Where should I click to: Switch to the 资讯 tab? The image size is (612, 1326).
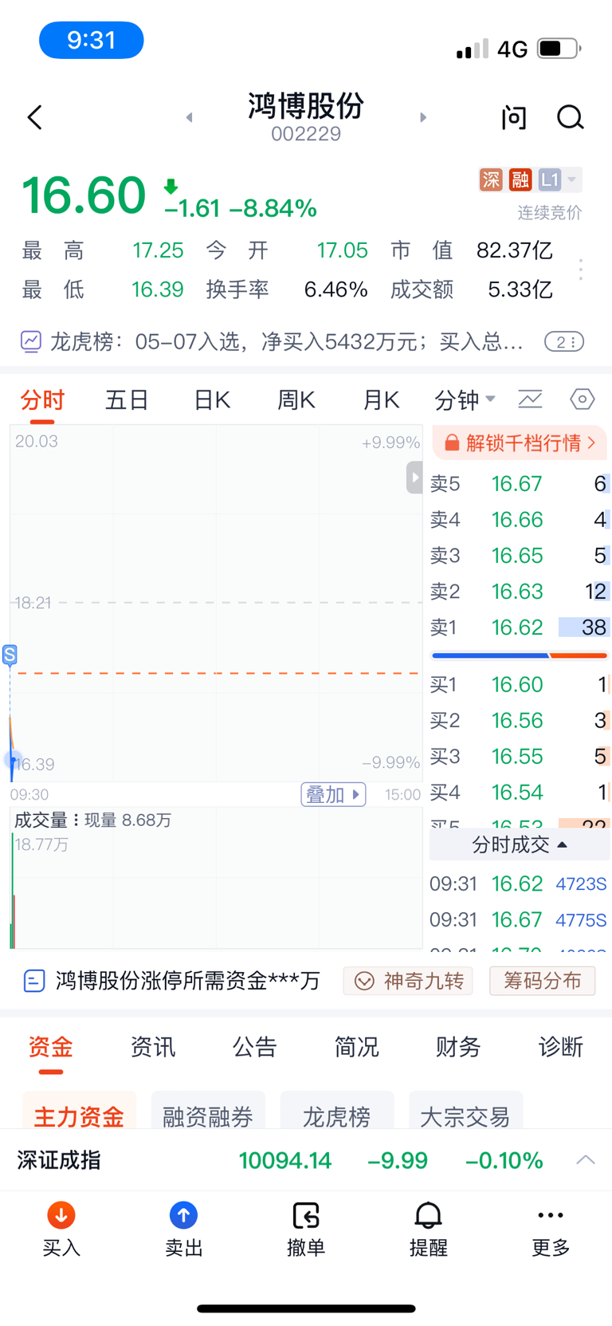(152, 1047)
